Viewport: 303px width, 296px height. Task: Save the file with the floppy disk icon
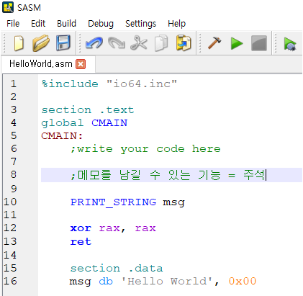click(x=63, y=43)
